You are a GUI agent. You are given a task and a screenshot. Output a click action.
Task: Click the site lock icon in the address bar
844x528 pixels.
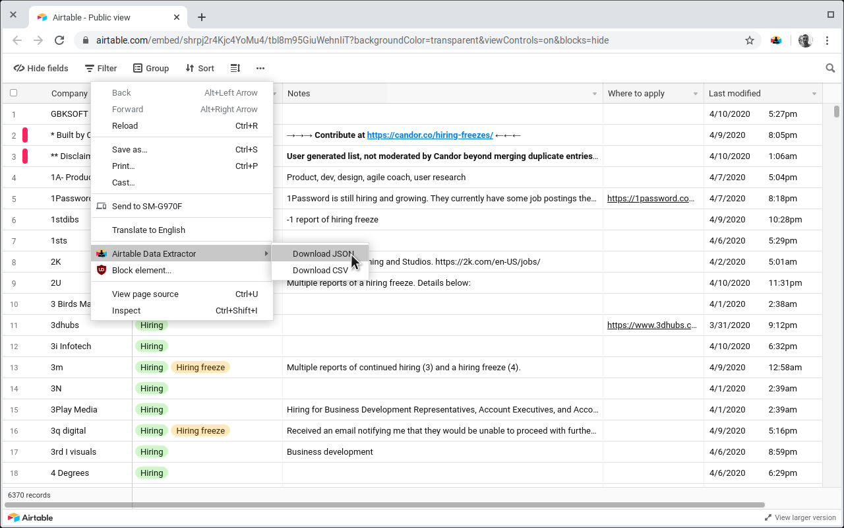86,40
